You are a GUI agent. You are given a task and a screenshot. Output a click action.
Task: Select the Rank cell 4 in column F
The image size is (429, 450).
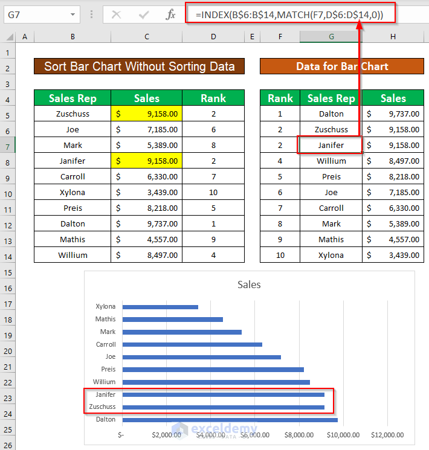280,161
